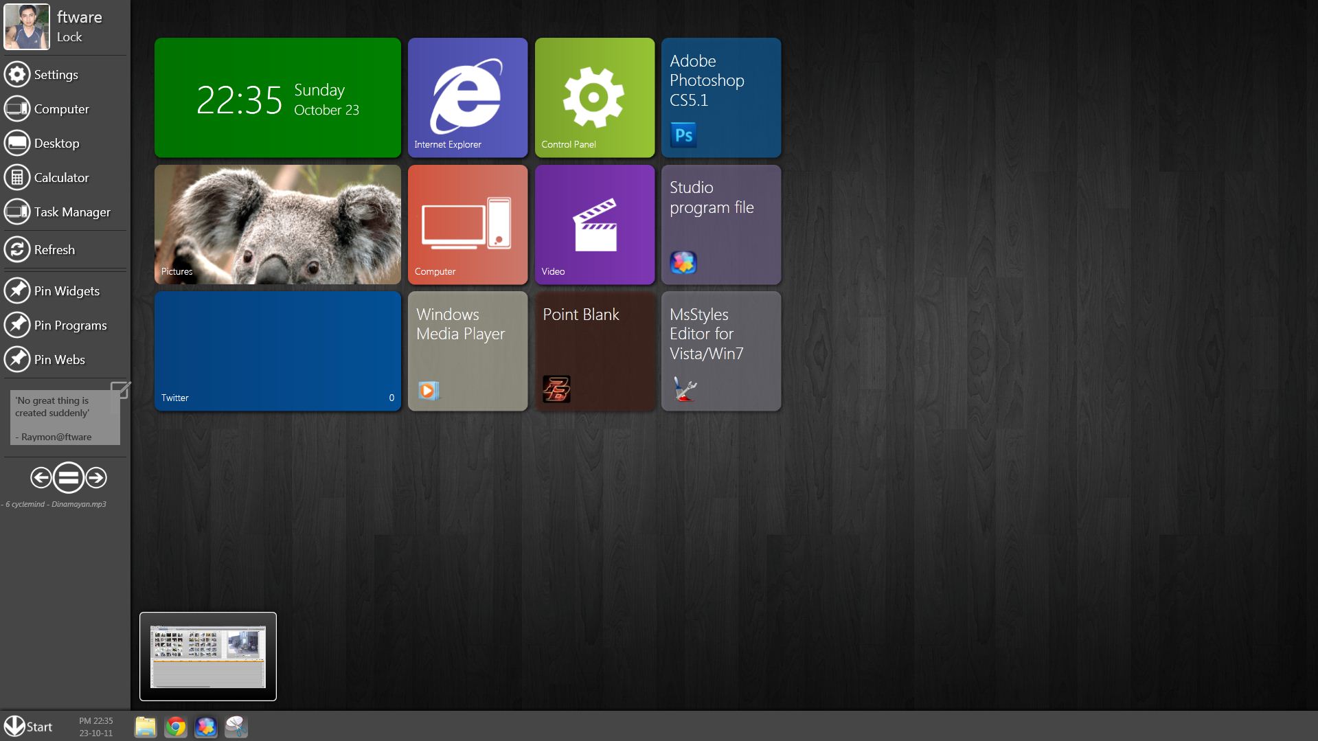Skip to previous music track
This screenshot has width=1318, height=741.
pos(41,477)
